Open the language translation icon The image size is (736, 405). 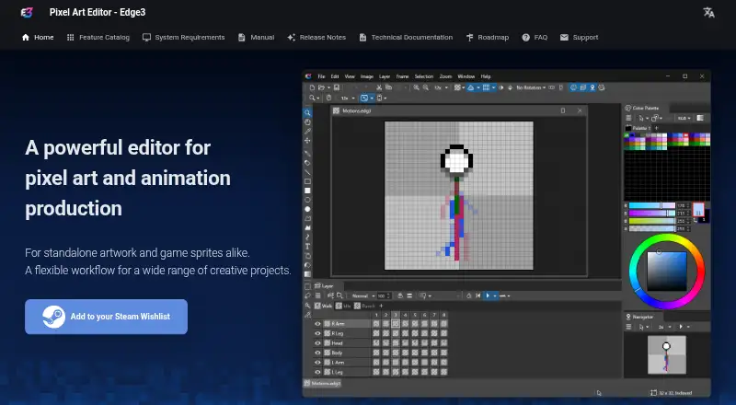[708, 13]
